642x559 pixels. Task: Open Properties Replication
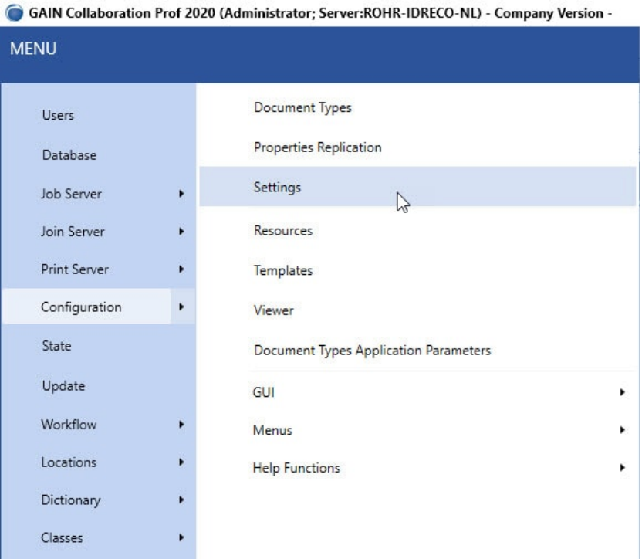tap(317, 147)
